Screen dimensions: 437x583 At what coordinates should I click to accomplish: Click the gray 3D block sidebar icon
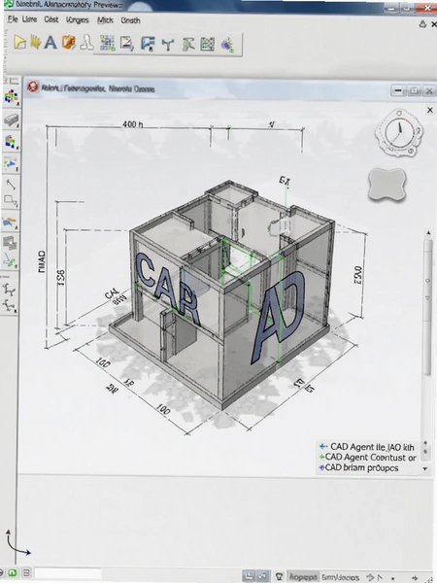11,120
